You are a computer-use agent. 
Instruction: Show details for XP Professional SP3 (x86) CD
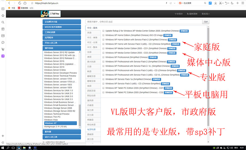(x=181, y=71)
